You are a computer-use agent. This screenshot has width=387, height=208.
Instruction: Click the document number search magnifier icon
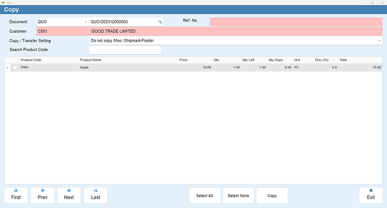[x=160, y=22]
